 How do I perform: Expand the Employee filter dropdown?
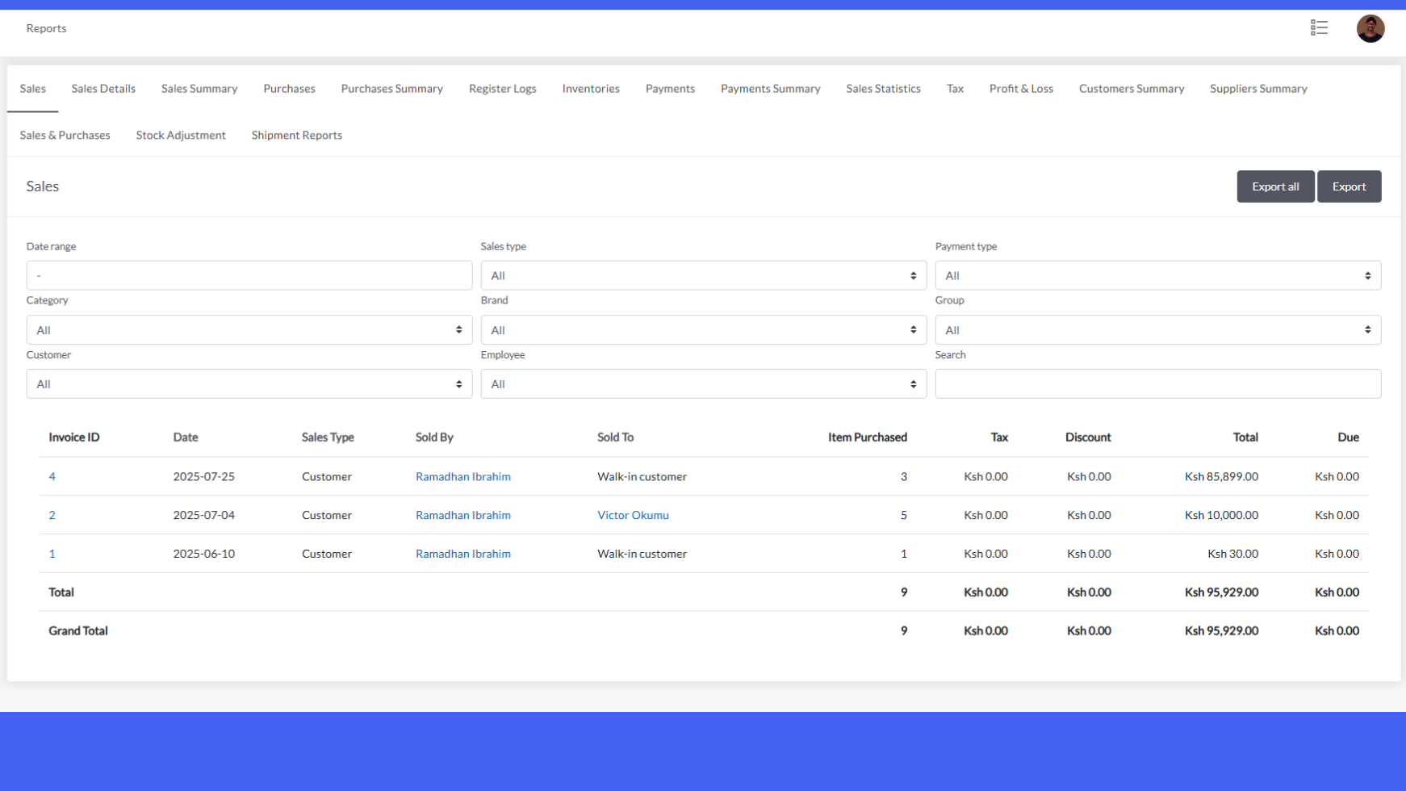click(x=703, y=384)
